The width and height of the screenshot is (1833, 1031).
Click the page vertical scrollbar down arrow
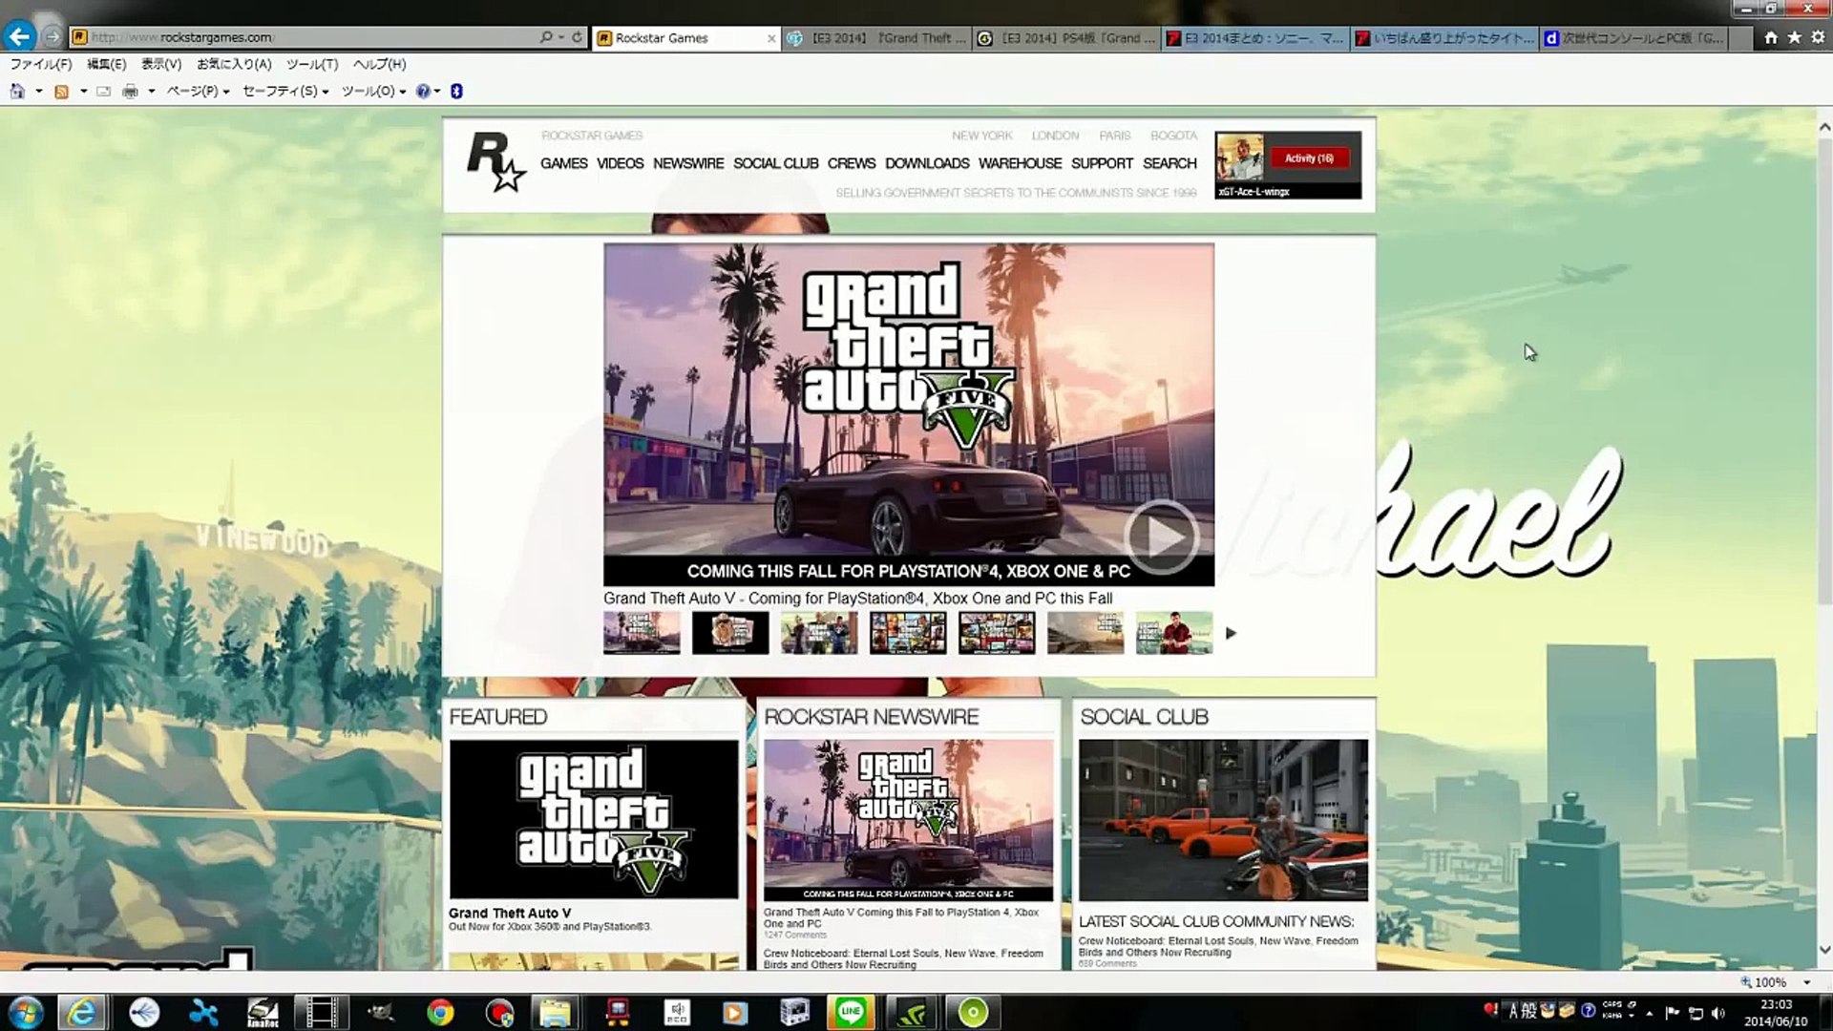point(1824,950)
